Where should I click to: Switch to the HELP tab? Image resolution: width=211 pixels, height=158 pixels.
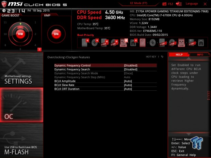(179, 55)
